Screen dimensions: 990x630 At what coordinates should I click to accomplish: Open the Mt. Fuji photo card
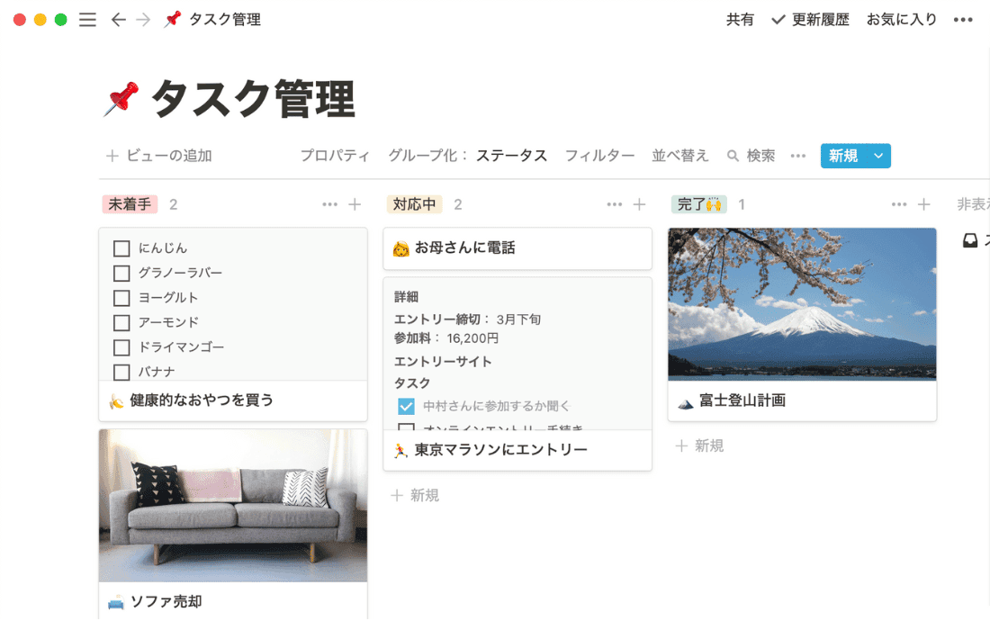[802, 304]
